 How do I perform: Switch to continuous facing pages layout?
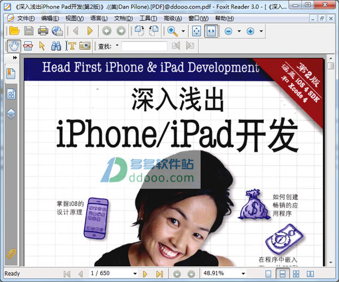[296, 274]
